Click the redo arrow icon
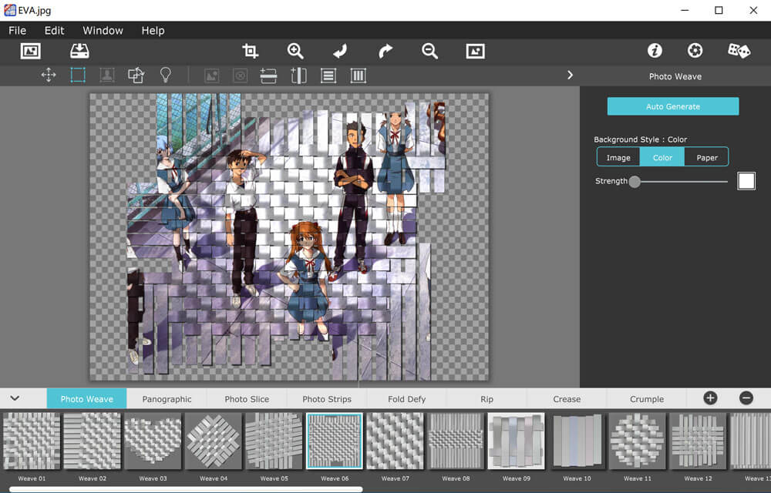 [x=385, y=51]
